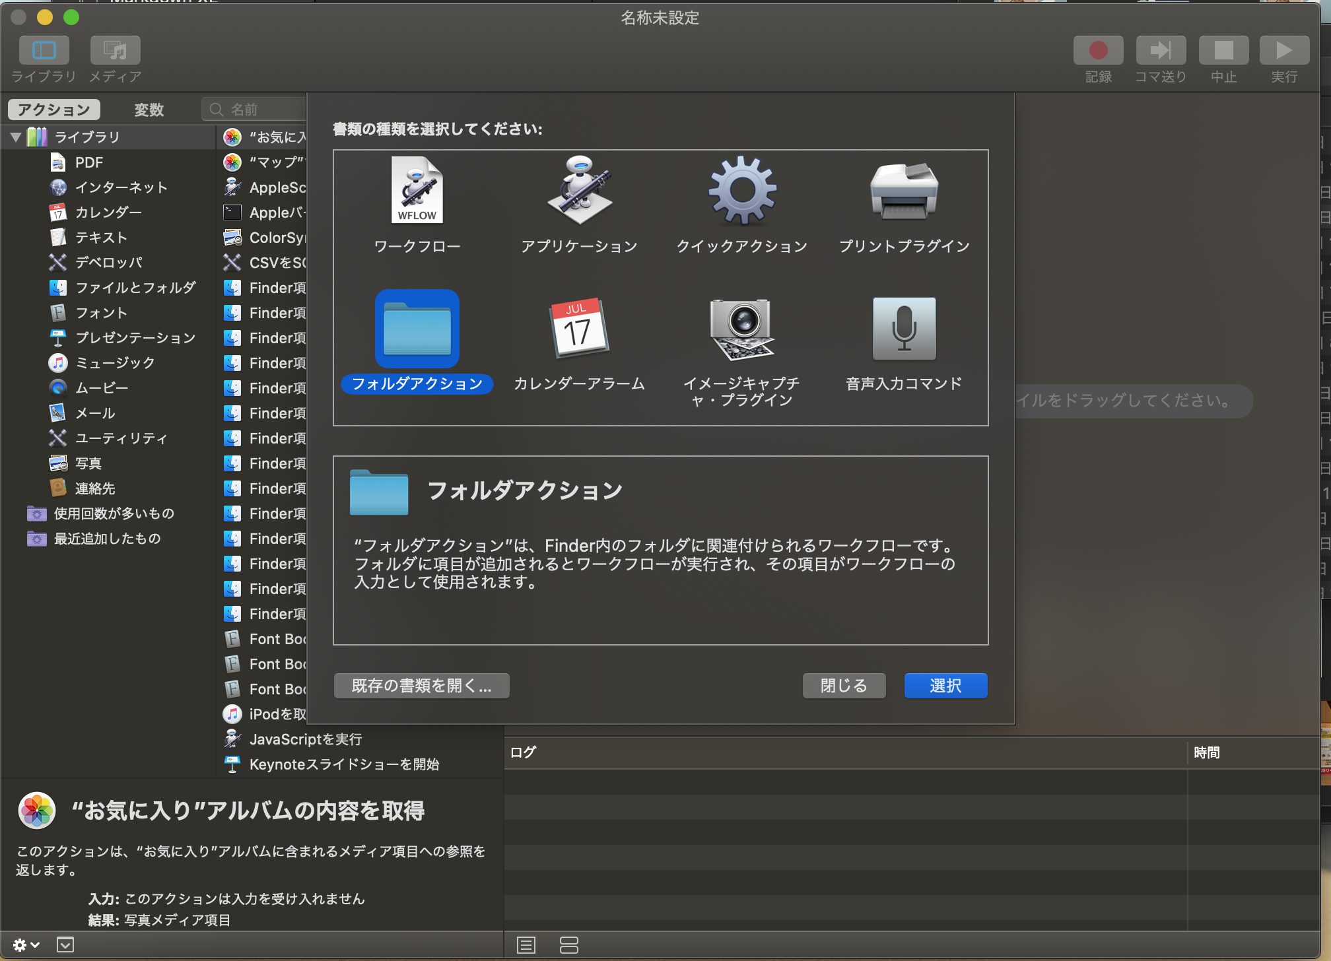
Task: Select the ユーティリティ library category
Action: (x=108, y=438)
